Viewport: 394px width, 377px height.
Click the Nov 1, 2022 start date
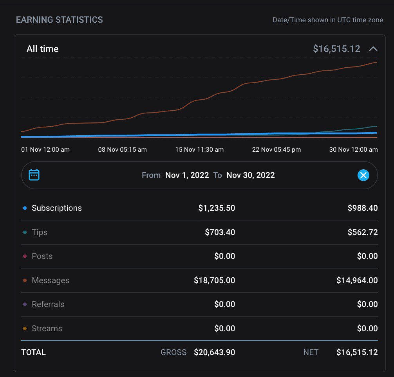coord(187,175)
